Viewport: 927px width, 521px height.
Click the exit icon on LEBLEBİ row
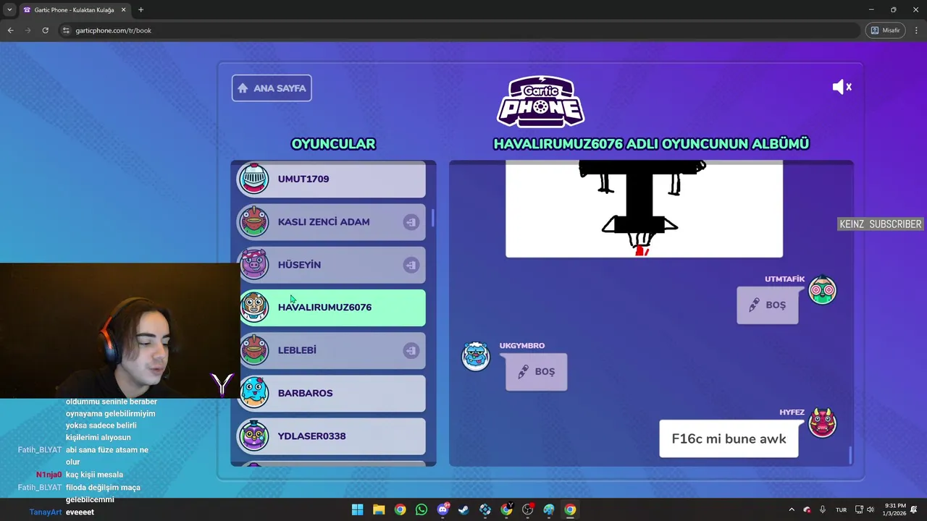(x=411, y=351)
